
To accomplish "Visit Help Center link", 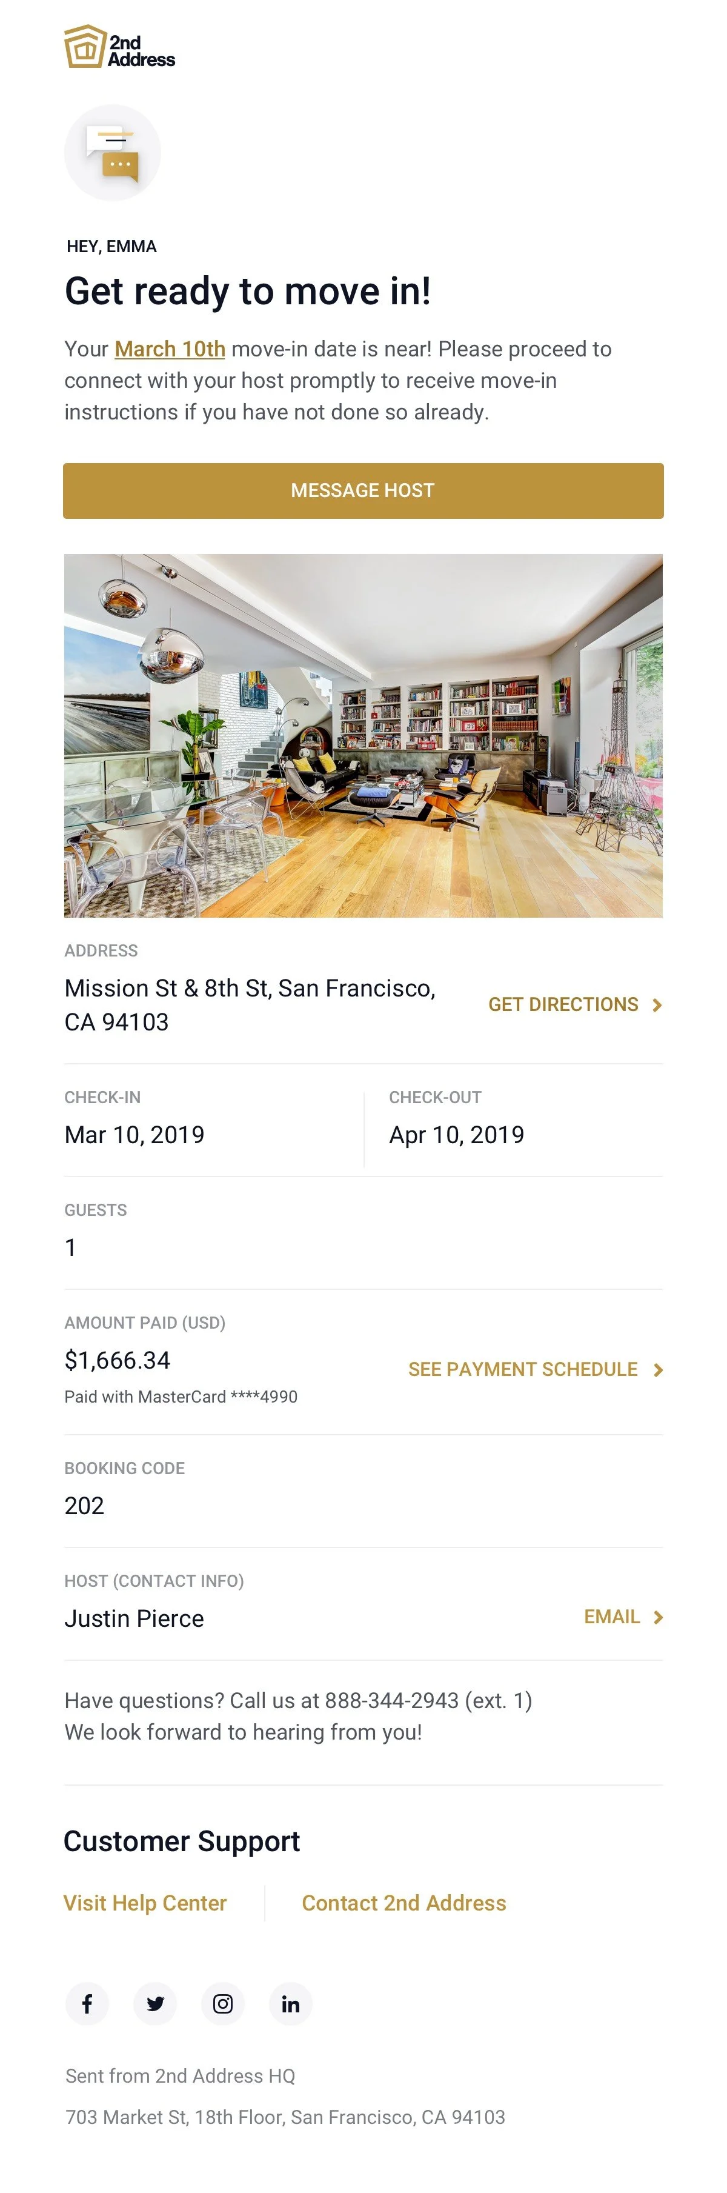I will (x=145, y=1903).
